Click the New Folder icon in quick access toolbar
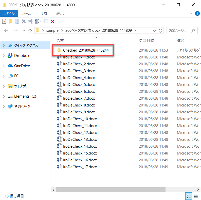This screenshot has width=201, height=200. 10,21
